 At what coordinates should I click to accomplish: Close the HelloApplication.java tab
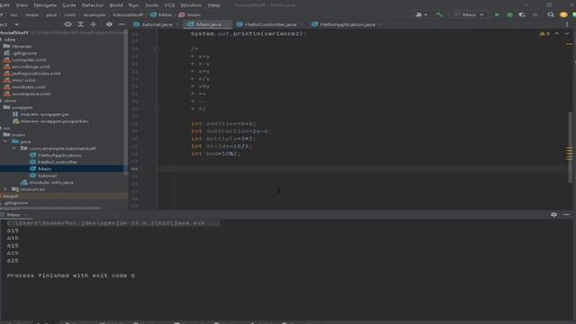380,24
